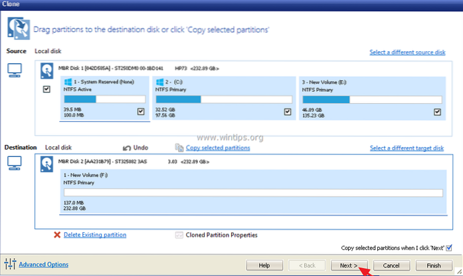Click the Help button
Image resolution: width=463 pixels, height=276 pixels.
coord(264,265)
